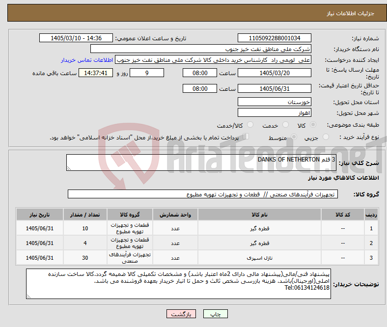Click the جزئیات اطلاعات نیاز page header
Screen dimensions: 387x327
pyautogui.click(x=351, y=13)
